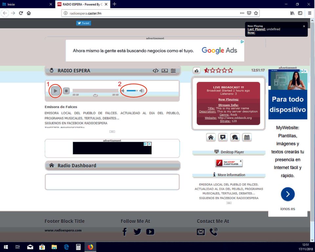Screen dimensions: 315x252
Task: Open the guestbook heart-bubble icon
Action: (223, 138)
